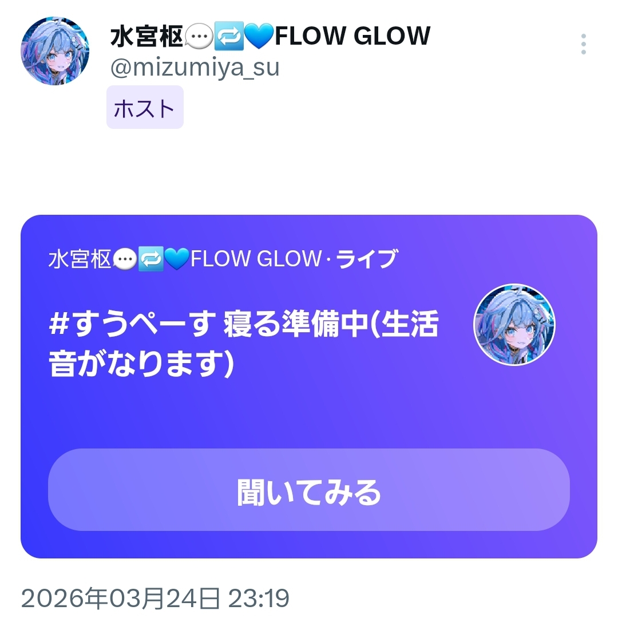Tap the speech bubble emoji in header name

pos(199,36)
